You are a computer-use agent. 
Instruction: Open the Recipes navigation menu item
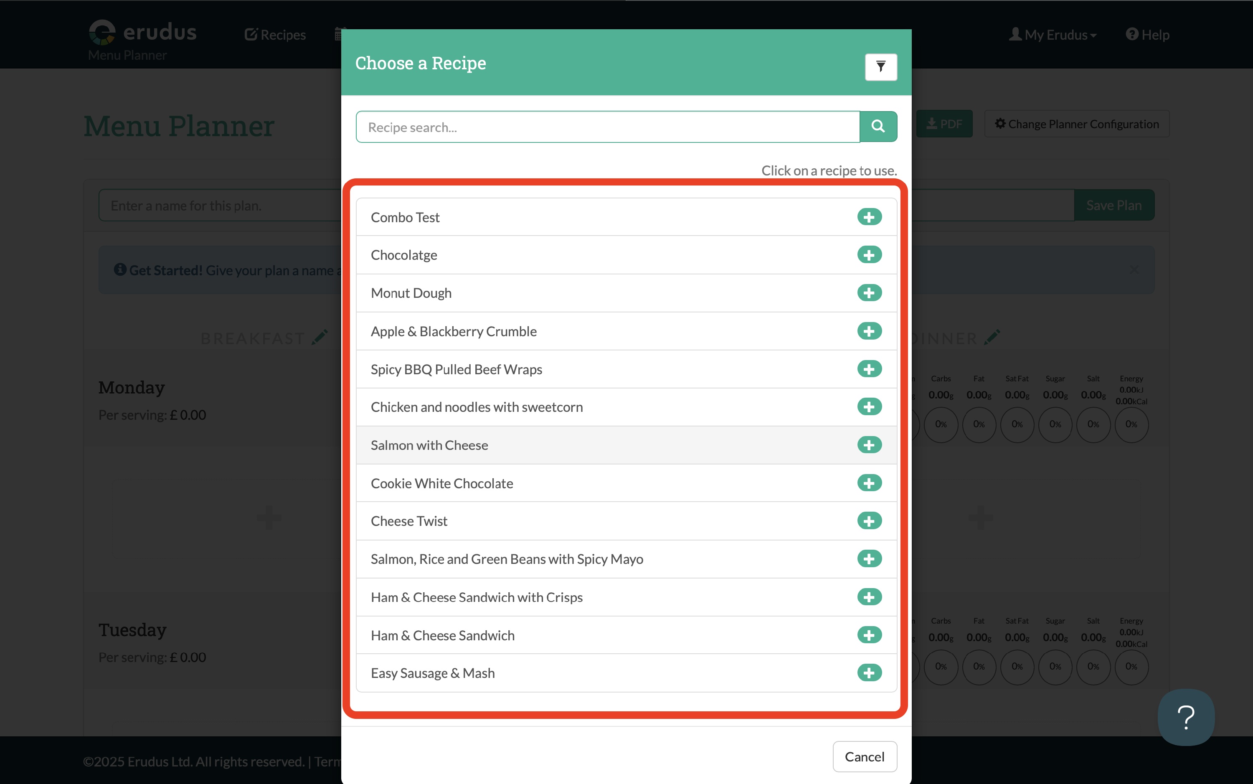275,35
